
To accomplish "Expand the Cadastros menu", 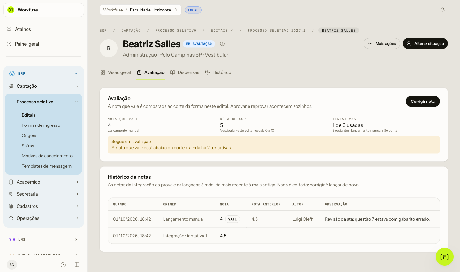I will (44, 206).
